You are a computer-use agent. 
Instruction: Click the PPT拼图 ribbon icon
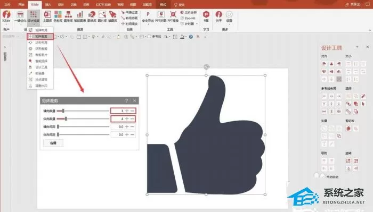click(x=161, y=16)
